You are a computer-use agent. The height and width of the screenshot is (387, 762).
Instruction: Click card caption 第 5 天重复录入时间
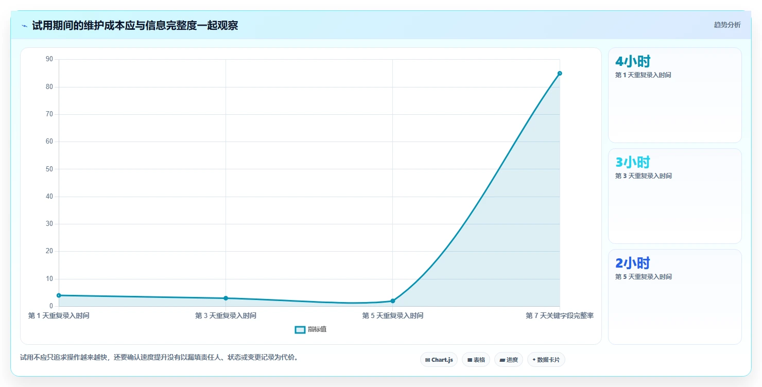643,277
